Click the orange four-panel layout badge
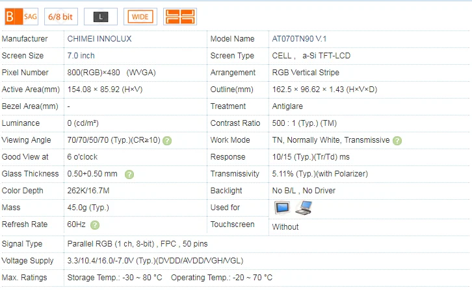 180,16
